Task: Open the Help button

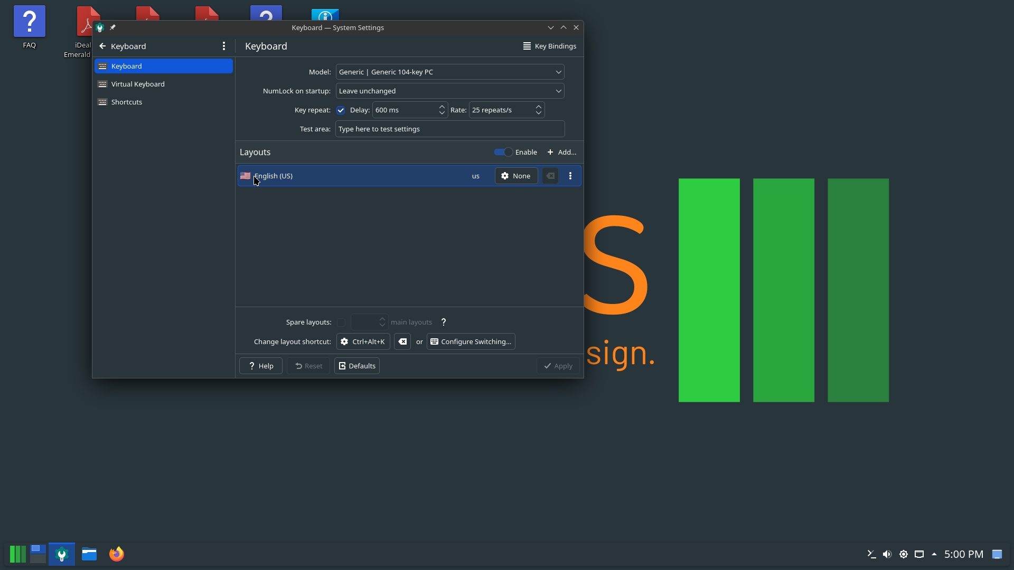Action: click(261, 366)
